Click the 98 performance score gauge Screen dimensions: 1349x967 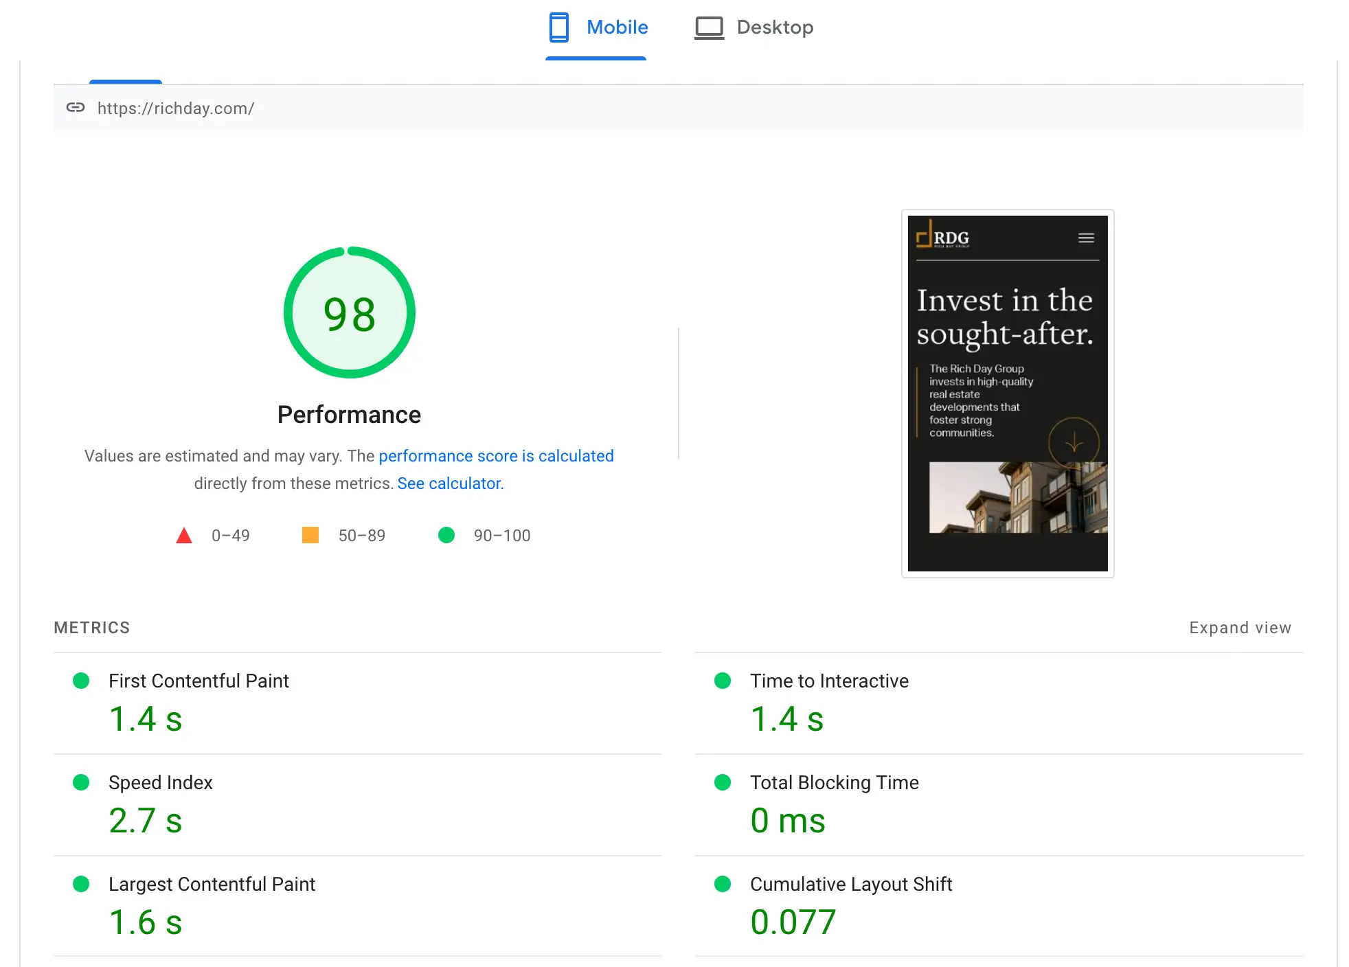[350, 312]
